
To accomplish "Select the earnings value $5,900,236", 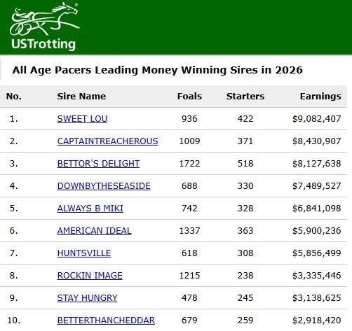I will pyautogui.click(x=317, y=231).
